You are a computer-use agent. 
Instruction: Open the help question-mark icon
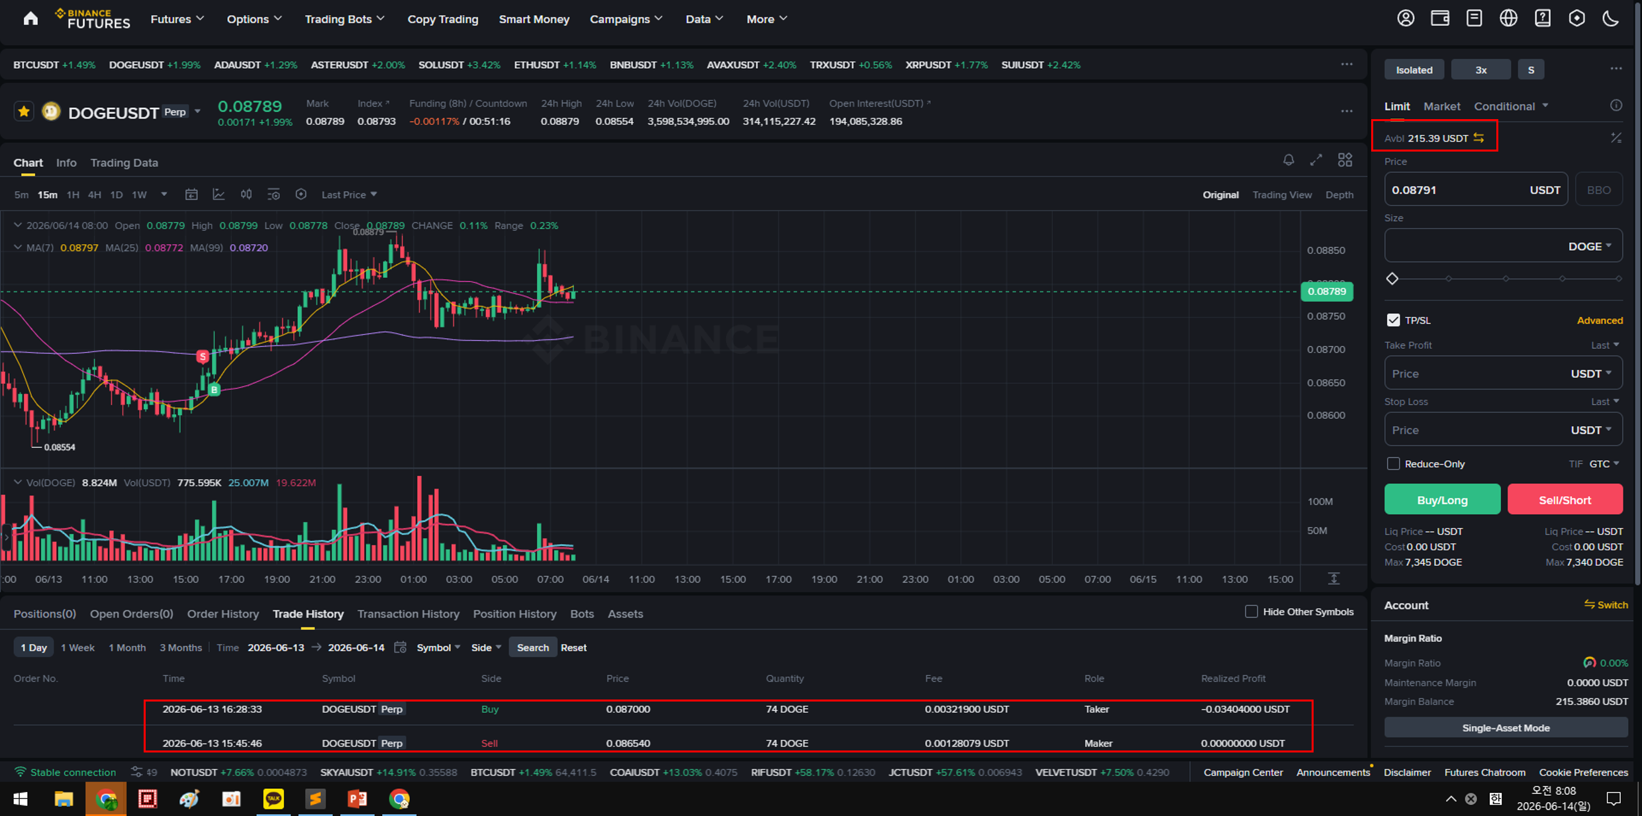coord(1543,19)
